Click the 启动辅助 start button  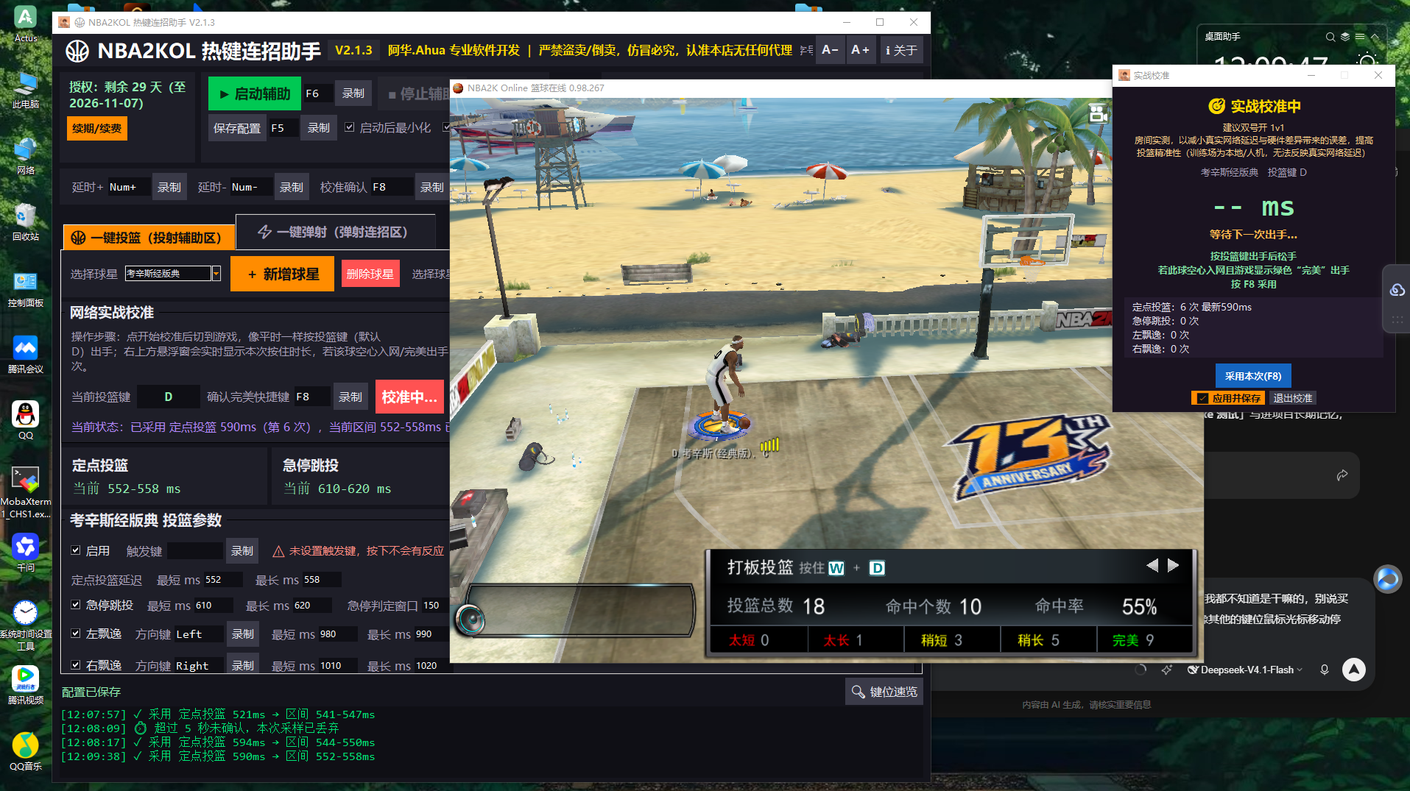[x=255, y=93]
